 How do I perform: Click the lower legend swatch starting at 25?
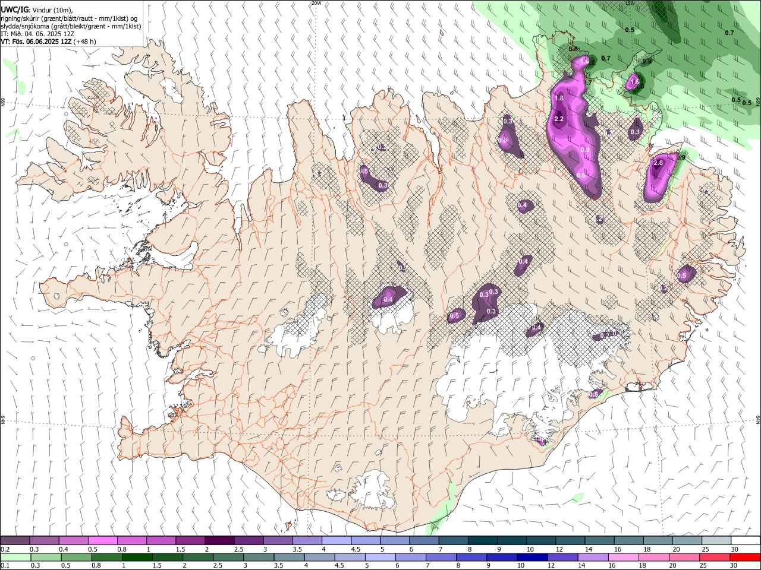(713, 557)
